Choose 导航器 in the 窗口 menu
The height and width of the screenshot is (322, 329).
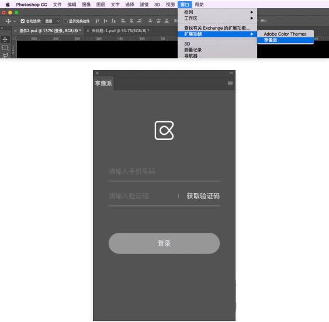coord(217,56)
